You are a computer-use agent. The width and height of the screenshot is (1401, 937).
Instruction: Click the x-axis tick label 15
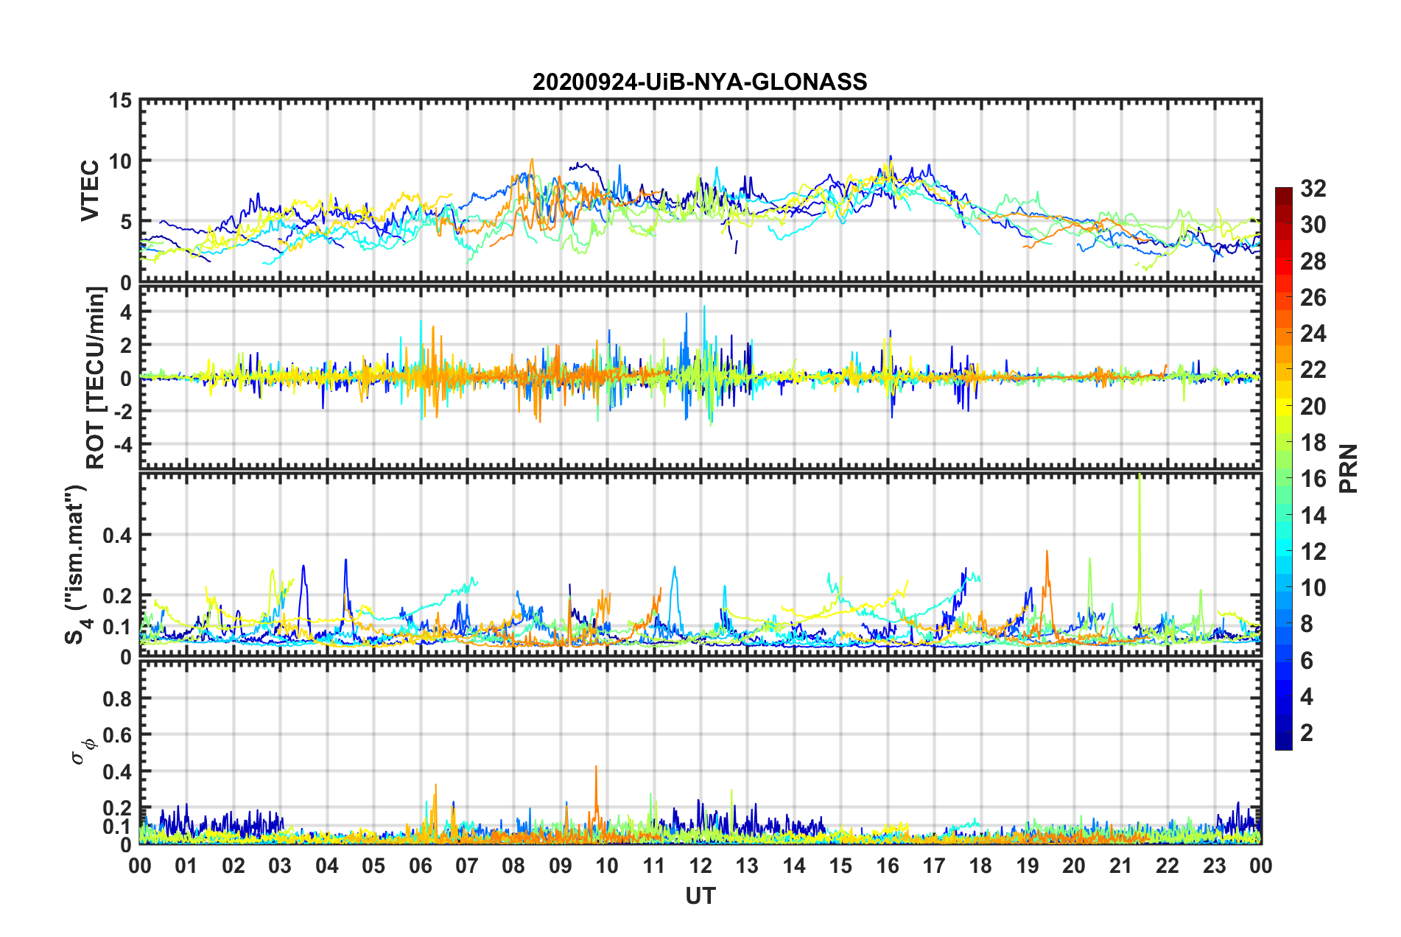tap(840, 866)
